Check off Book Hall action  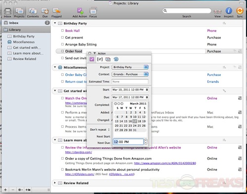pyautogui.click(x=62, y=31)
